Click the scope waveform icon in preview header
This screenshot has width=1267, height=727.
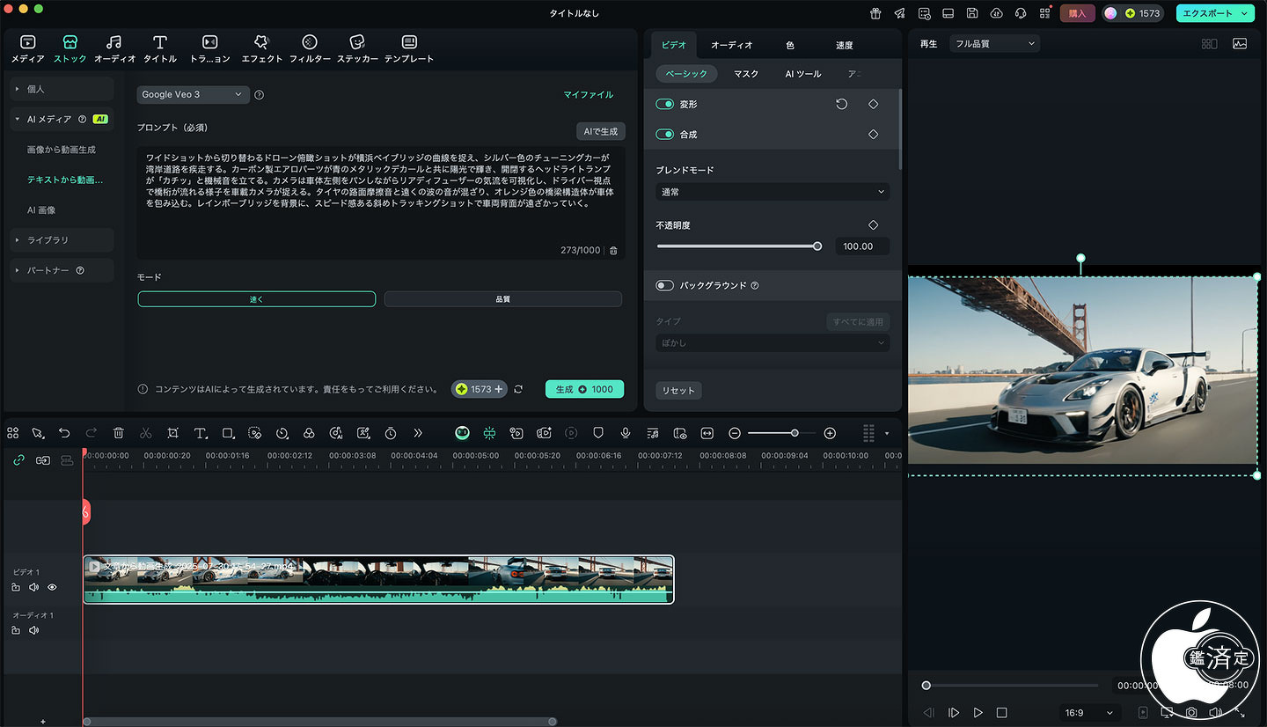tap(1240, 43)
